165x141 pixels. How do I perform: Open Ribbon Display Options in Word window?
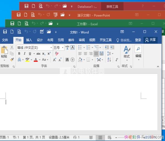[122, 31]
